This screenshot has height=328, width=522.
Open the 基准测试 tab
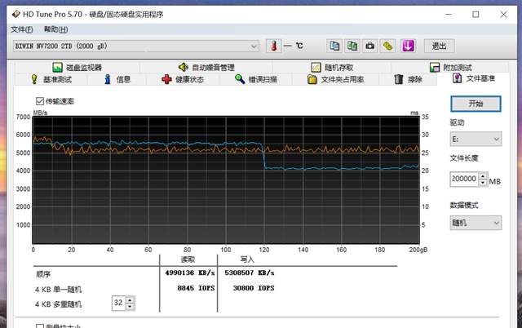tap(51, 80)
